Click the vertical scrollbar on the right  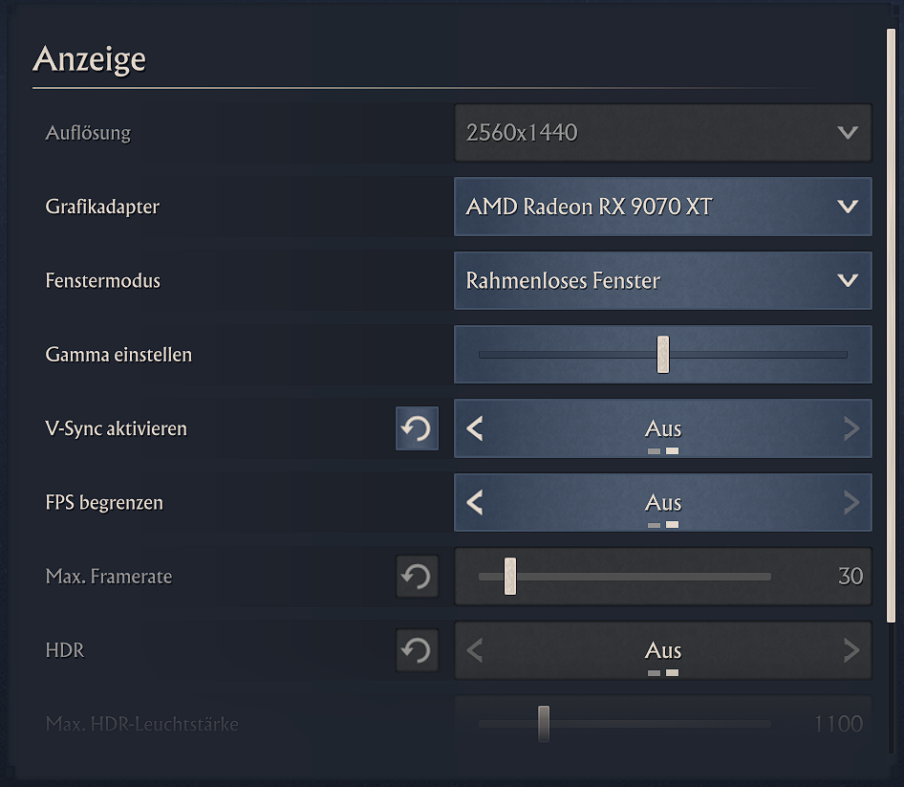[x=891, y=325]
